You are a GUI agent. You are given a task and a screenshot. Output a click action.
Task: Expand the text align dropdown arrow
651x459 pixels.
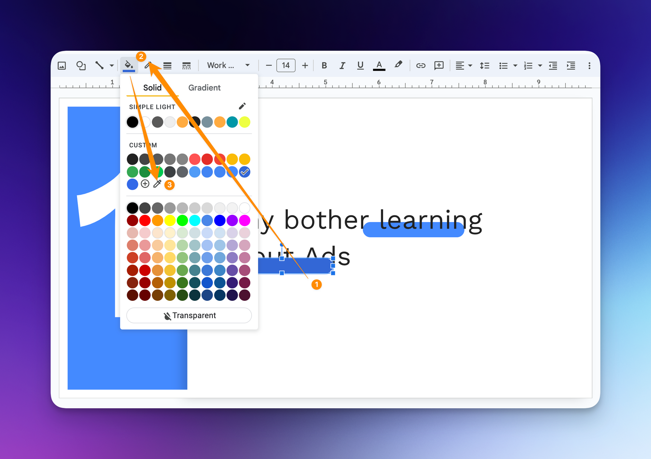(x=470, y=65)
